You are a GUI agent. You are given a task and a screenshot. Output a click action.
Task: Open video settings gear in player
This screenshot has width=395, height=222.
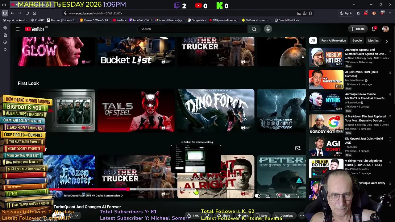[278, 195]
